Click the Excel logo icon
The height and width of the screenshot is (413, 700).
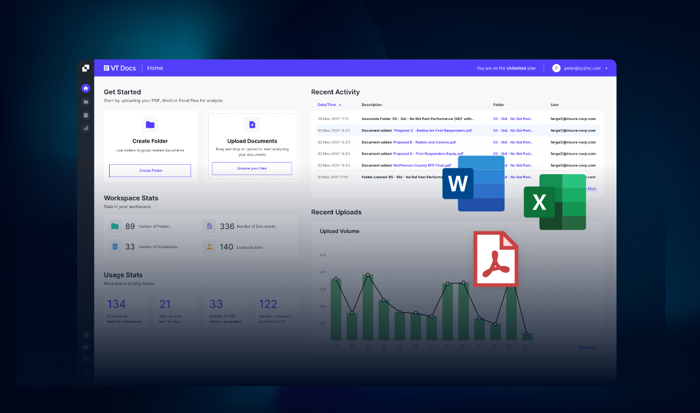click(555, 202)
